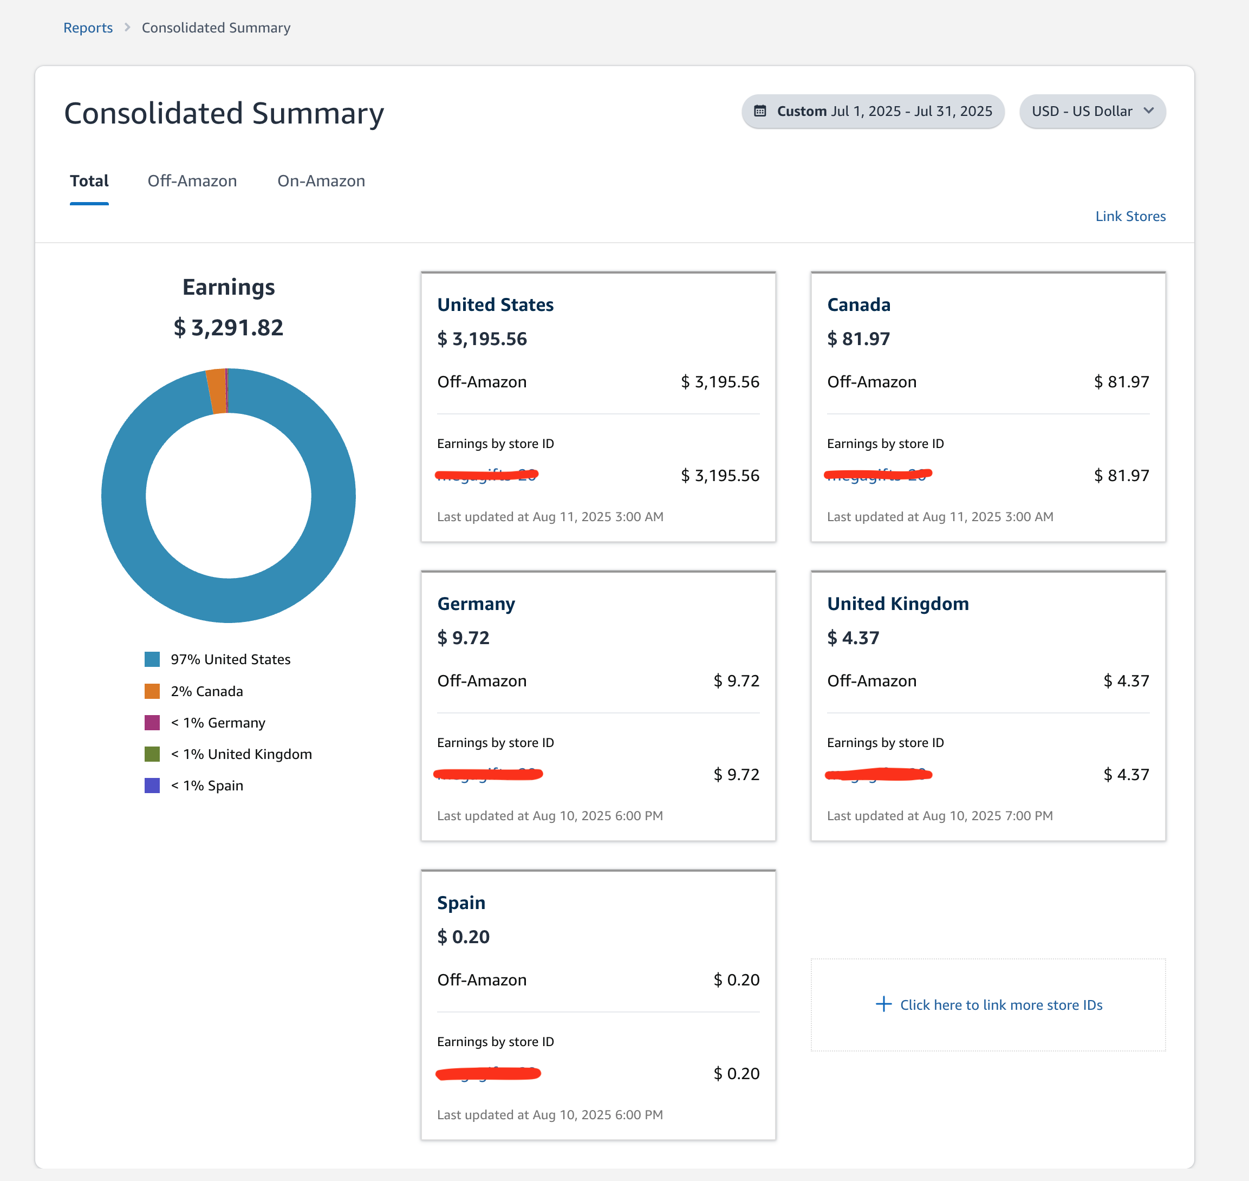Open the redacted store ID under United States
Screen dimensions: 1249x1181
pos(486,475)
